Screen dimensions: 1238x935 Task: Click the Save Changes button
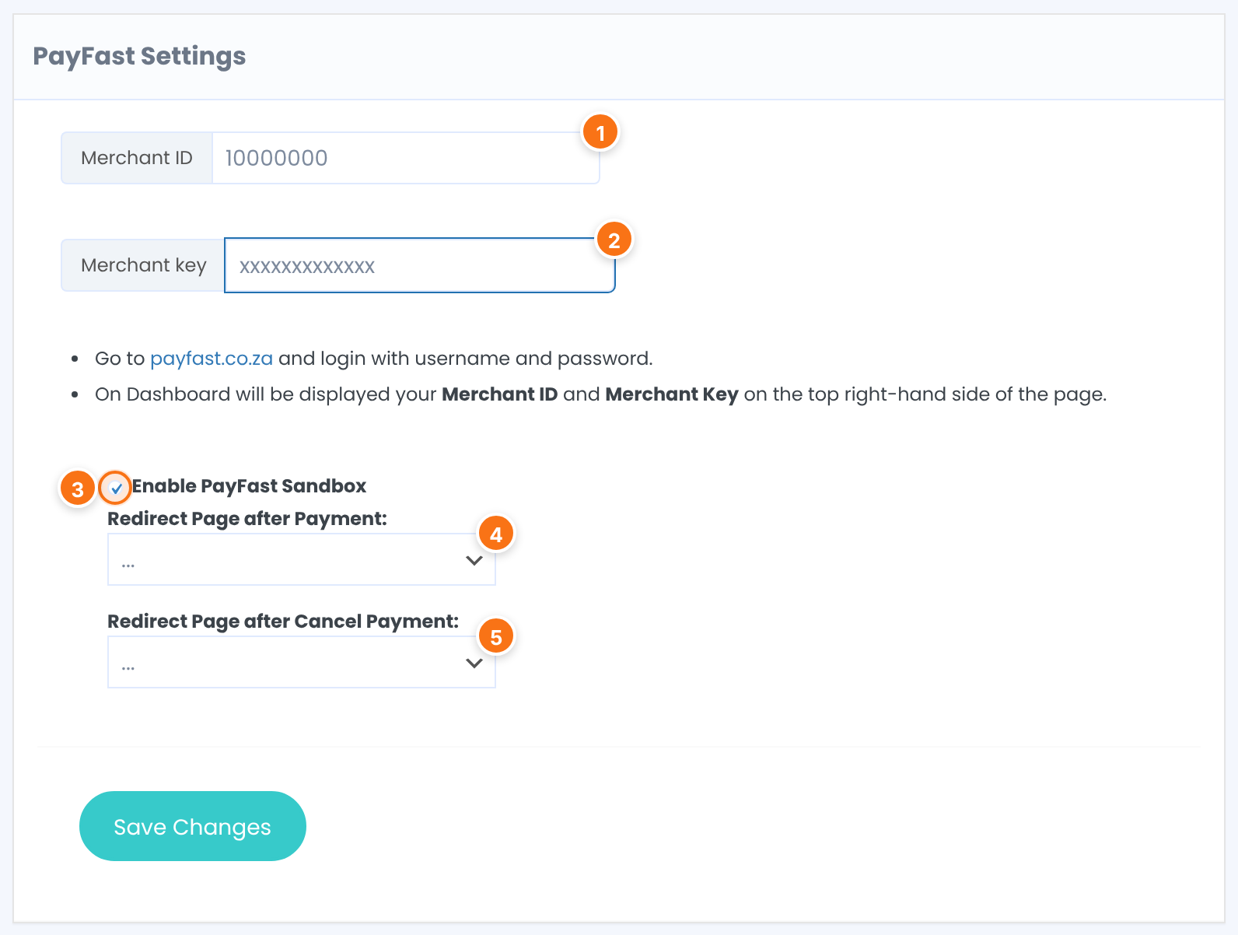pyautogui.click(x=193, y=826)
